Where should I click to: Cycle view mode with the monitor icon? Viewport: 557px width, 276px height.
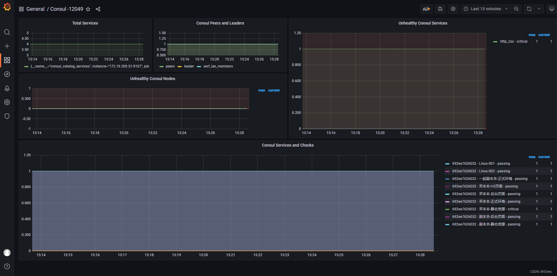coord(551,9)
